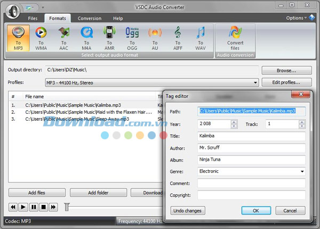The height and width of the screenshot is (229, 320).
Task: Decrease the Year value
Action: (234, 126)
